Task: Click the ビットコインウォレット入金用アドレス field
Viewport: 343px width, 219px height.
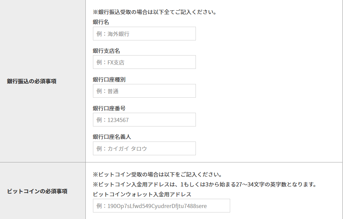Action: (x=162, y=206)
